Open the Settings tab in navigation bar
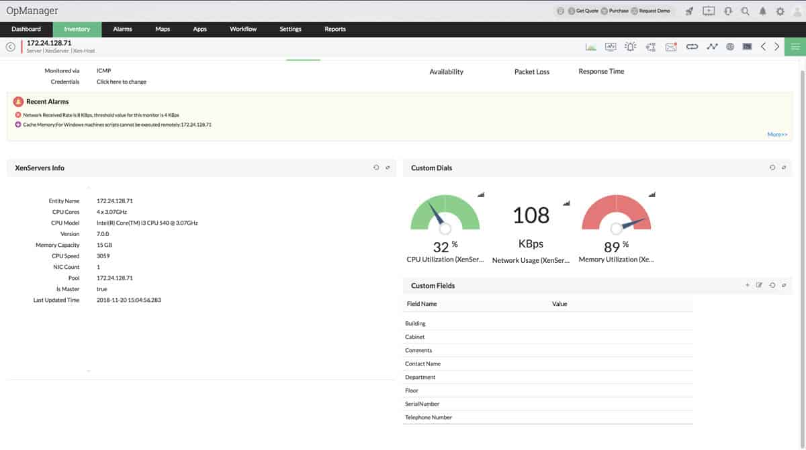806x450 pixels. point(291,29)
